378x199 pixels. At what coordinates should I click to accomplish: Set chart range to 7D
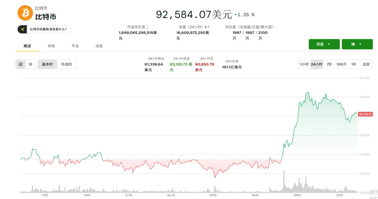pyautogui.click(x=329, y=64)
